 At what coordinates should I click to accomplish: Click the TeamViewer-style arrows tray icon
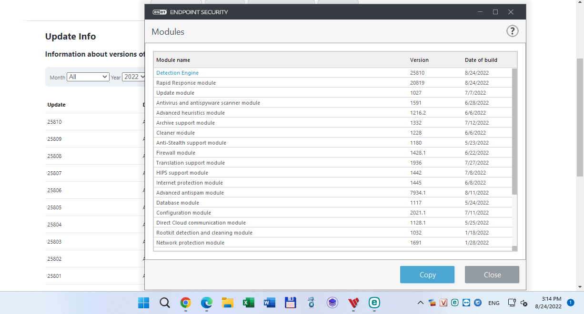466,303
